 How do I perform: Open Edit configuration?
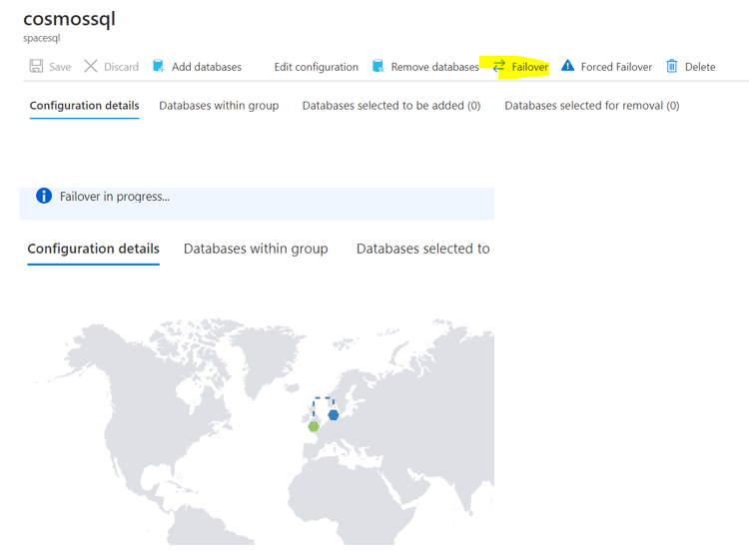(x=316, y=67)
